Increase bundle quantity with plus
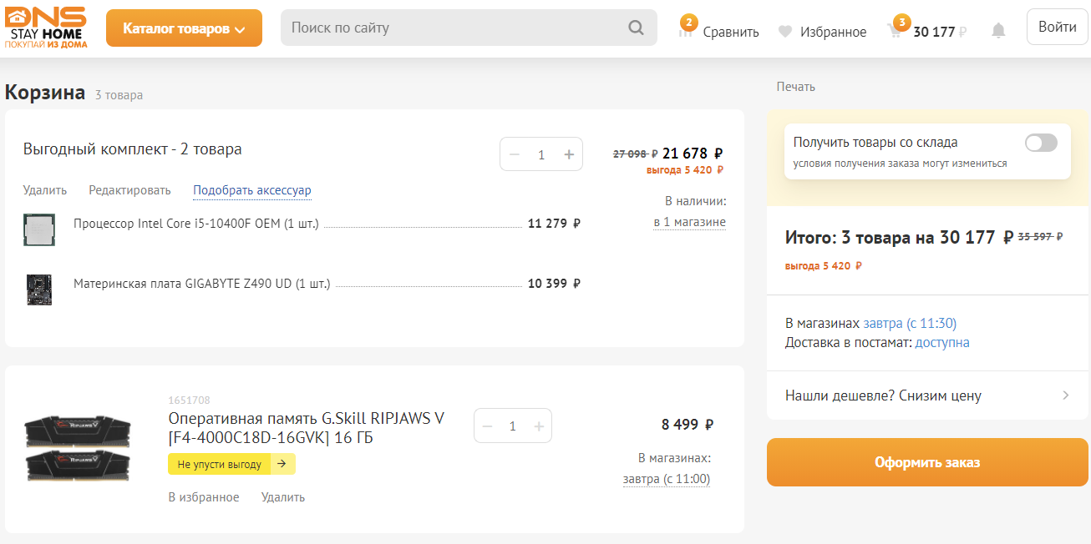Image resolution: width=1091 pixels, height=544 pixels. pyautogui.click(x=569, y=154)
